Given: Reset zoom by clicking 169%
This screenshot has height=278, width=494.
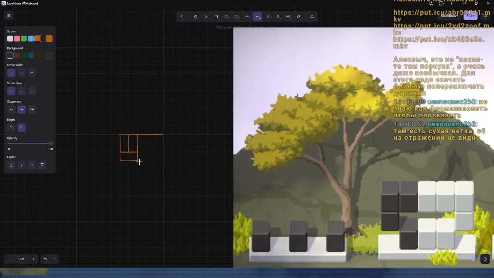Looking at the screenshot, I should point(21,259).
